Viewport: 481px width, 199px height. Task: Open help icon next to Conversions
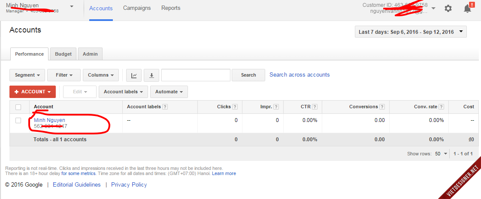[x=382, y=107]
